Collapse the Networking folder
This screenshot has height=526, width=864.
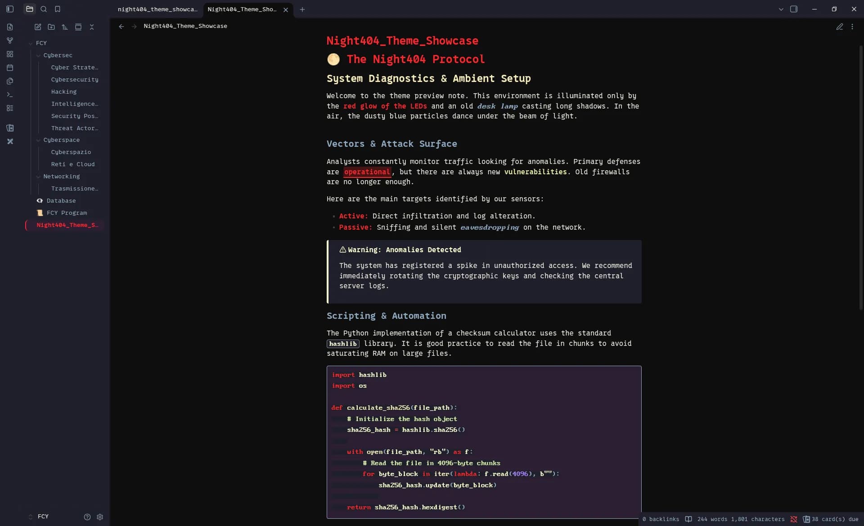click(x=38, y=177)
